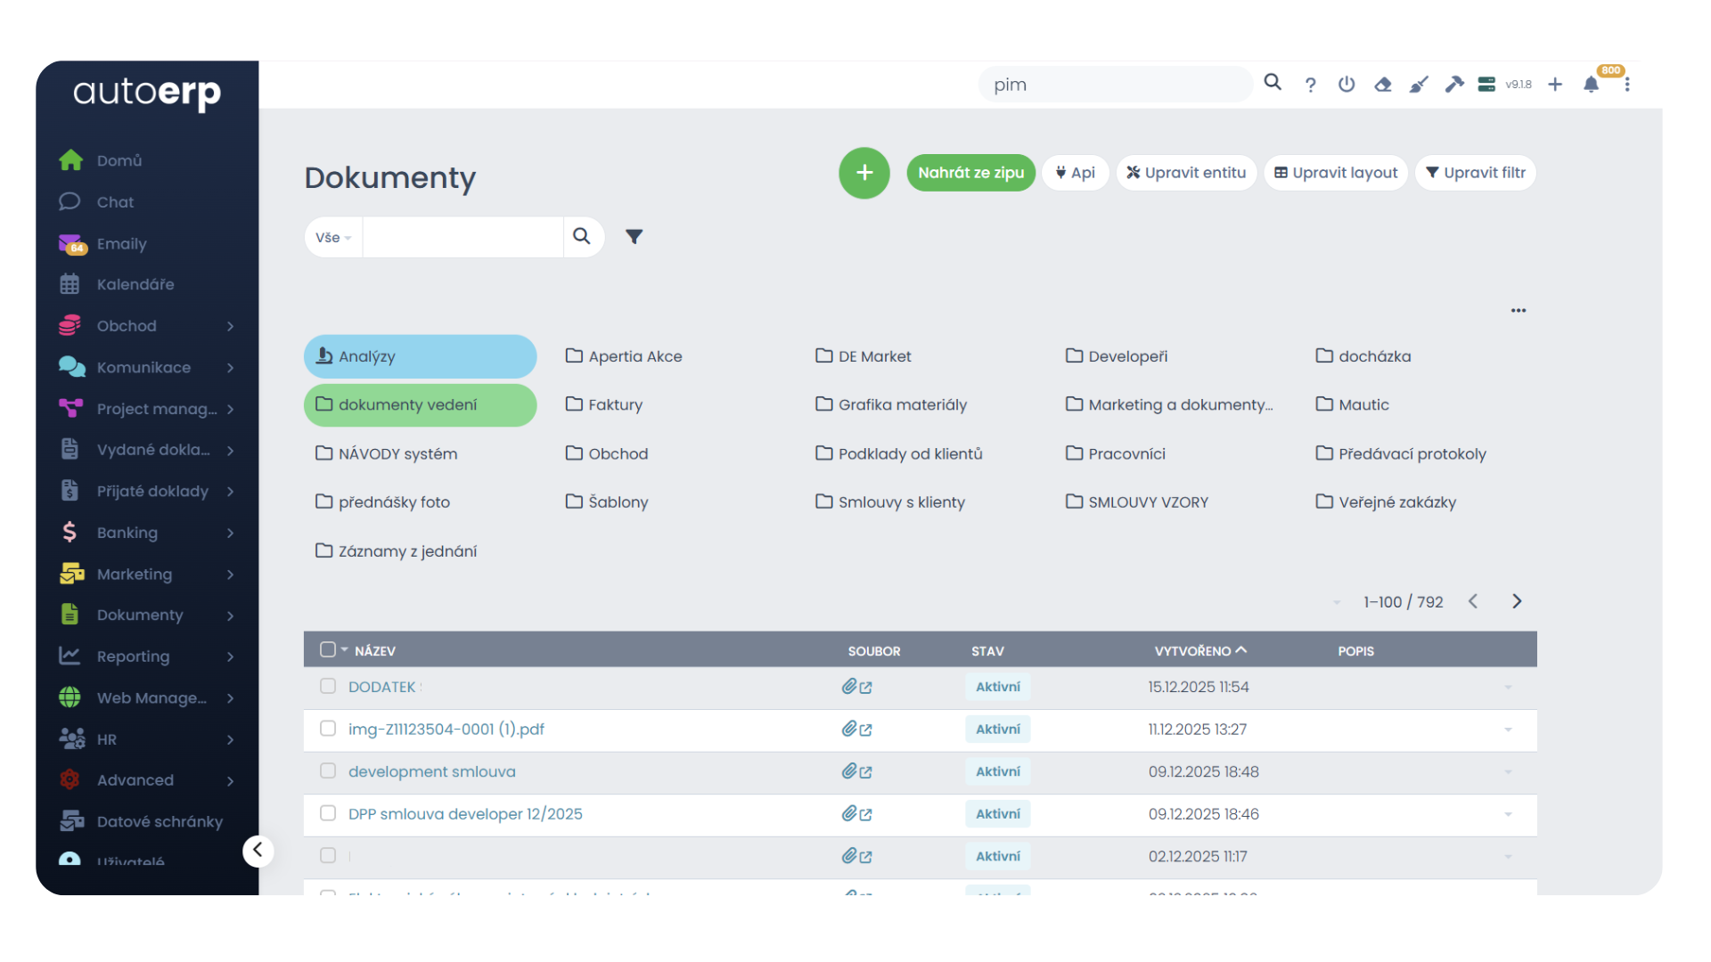Collapse sidebar with the round arrow button
Viewport: 1711px width, 962px height.
258,851
